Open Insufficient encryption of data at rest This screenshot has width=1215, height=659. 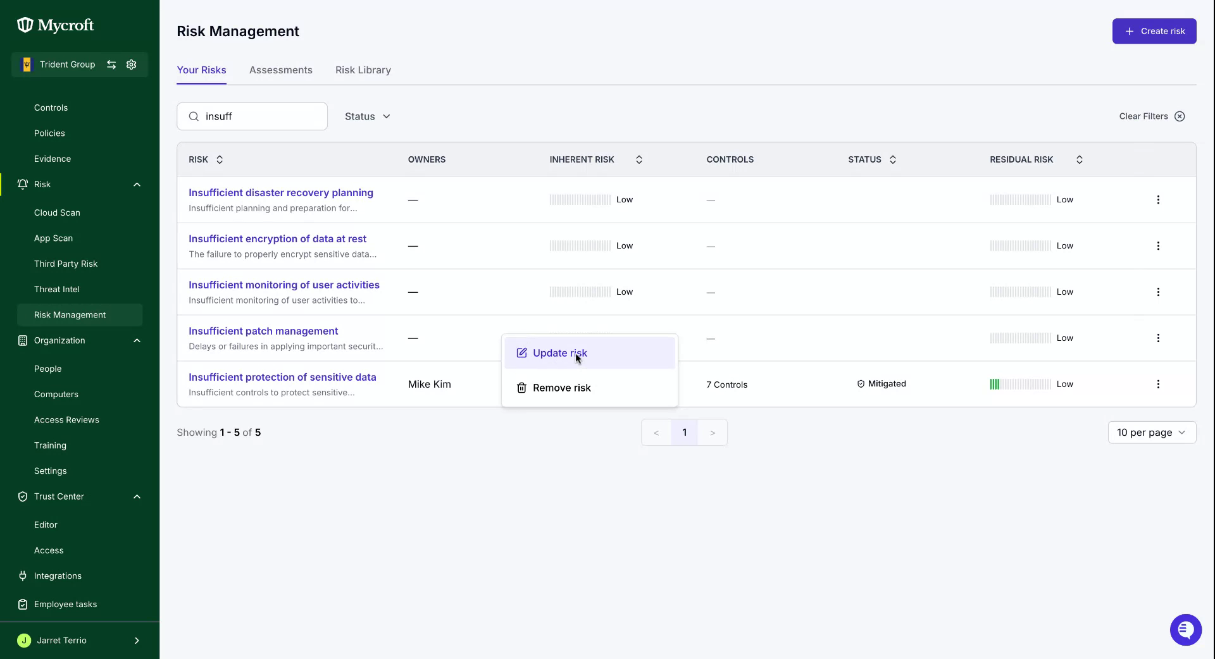[x=277, y=239]
